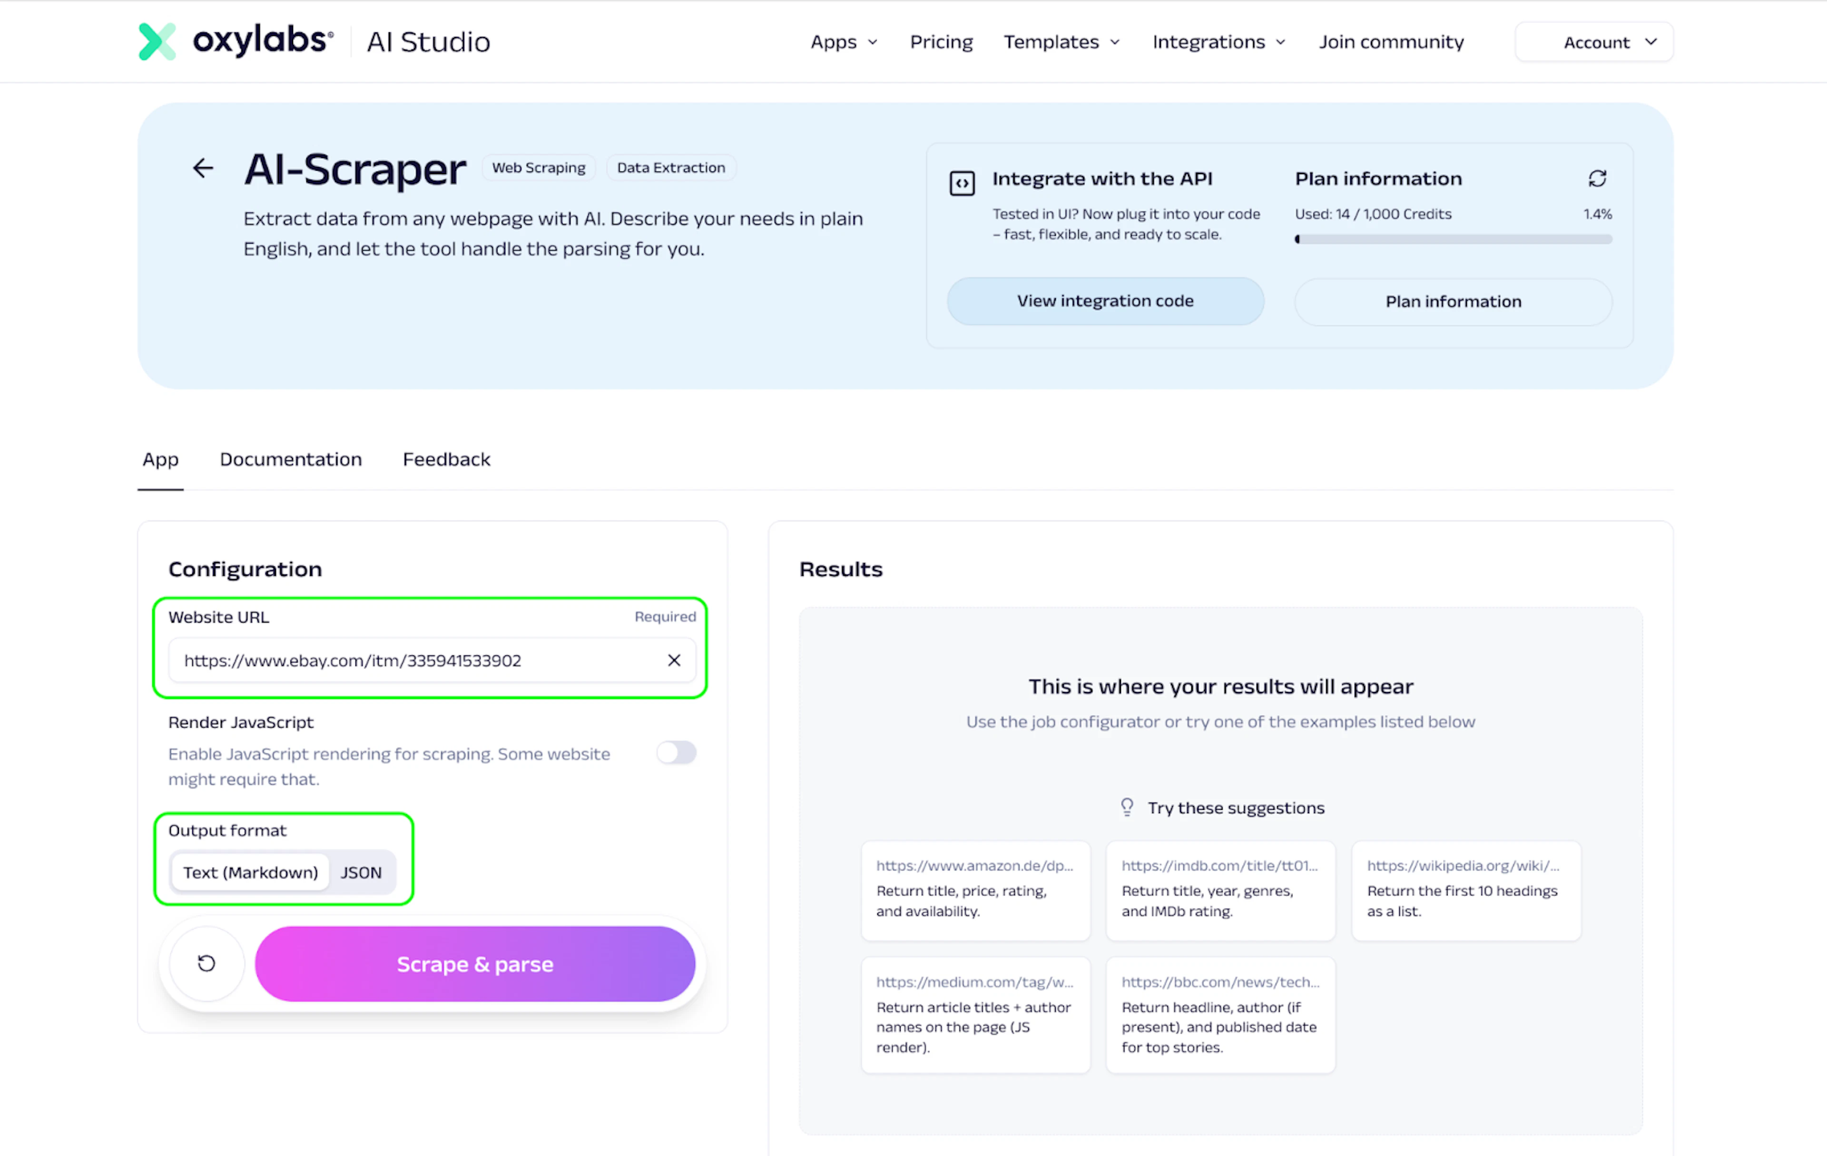Switch to the Documentation tab
This screenshot has height=1156, width=1827.
click(291, 460)
